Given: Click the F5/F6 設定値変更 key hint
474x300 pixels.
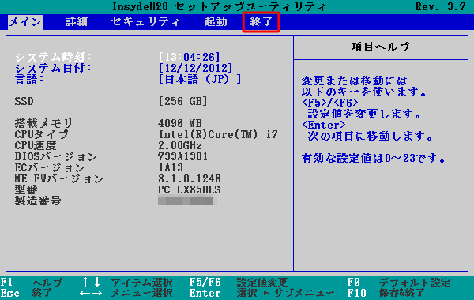Looking at the screenshot, I should [239, 282].
